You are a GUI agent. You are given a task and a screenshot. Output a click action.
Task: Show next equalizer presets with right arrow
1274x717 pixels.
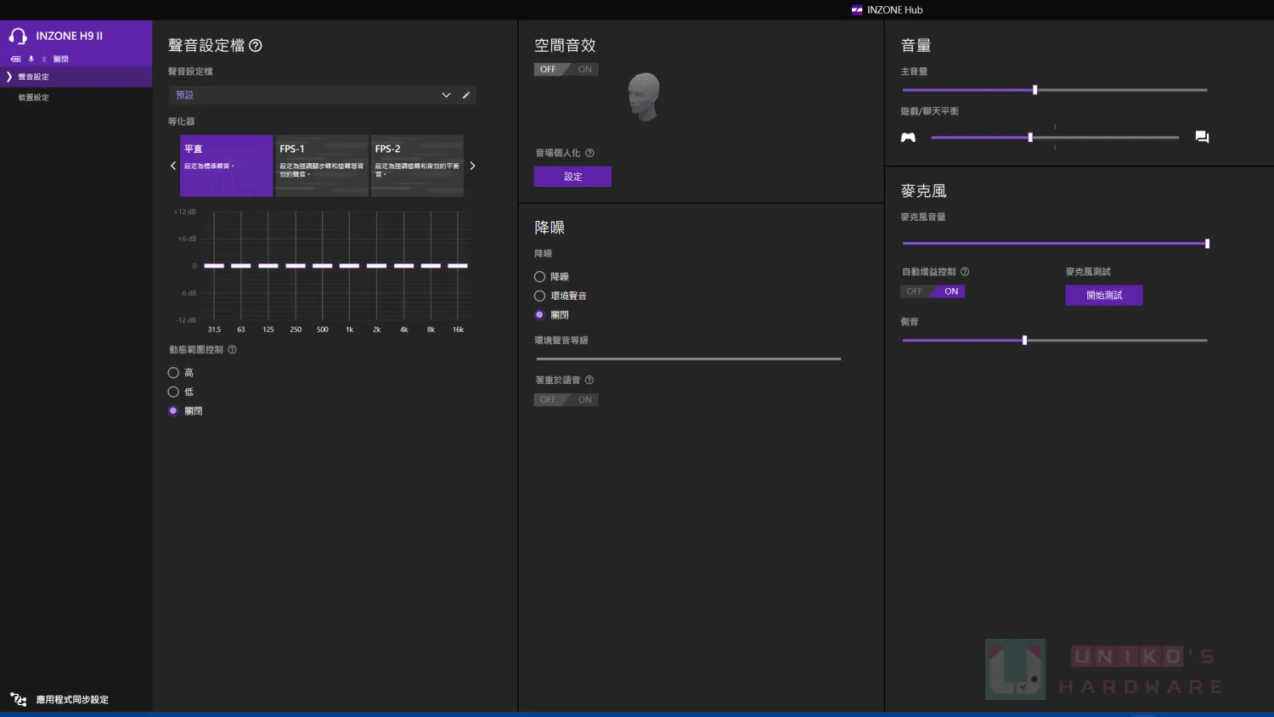click(x=472, y=166)
